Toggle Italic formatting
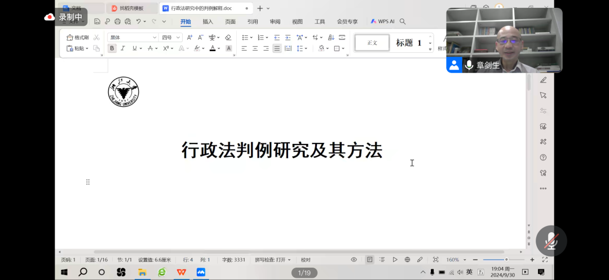The height and width of the screenshot is (280, 609). click(x=122, y=48)
